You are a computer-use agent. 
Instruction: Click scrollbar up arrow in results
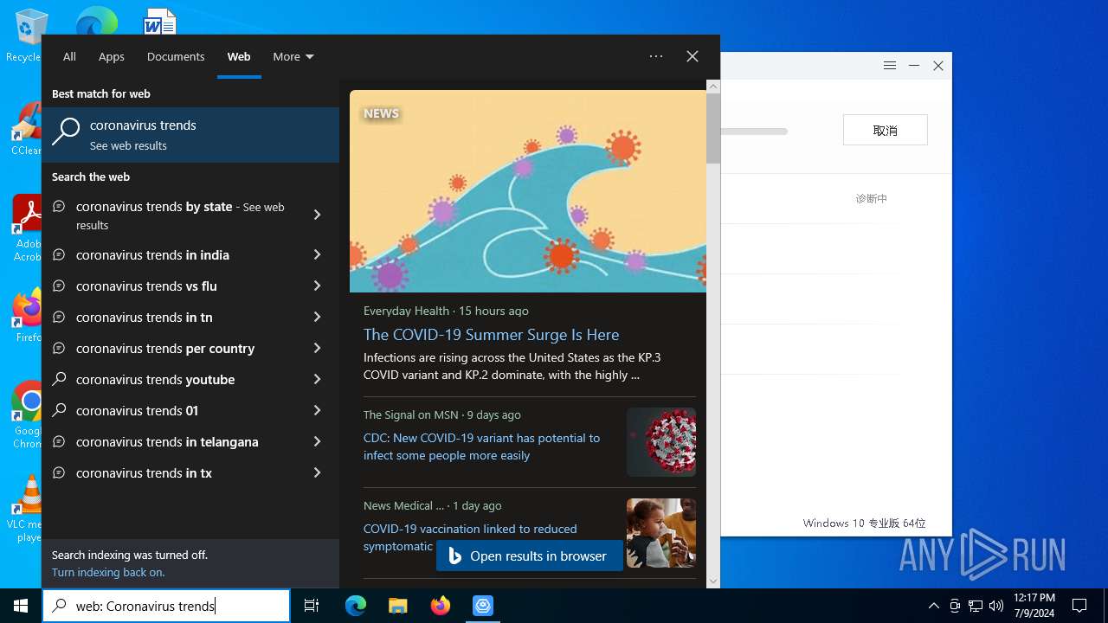(713, 87)
